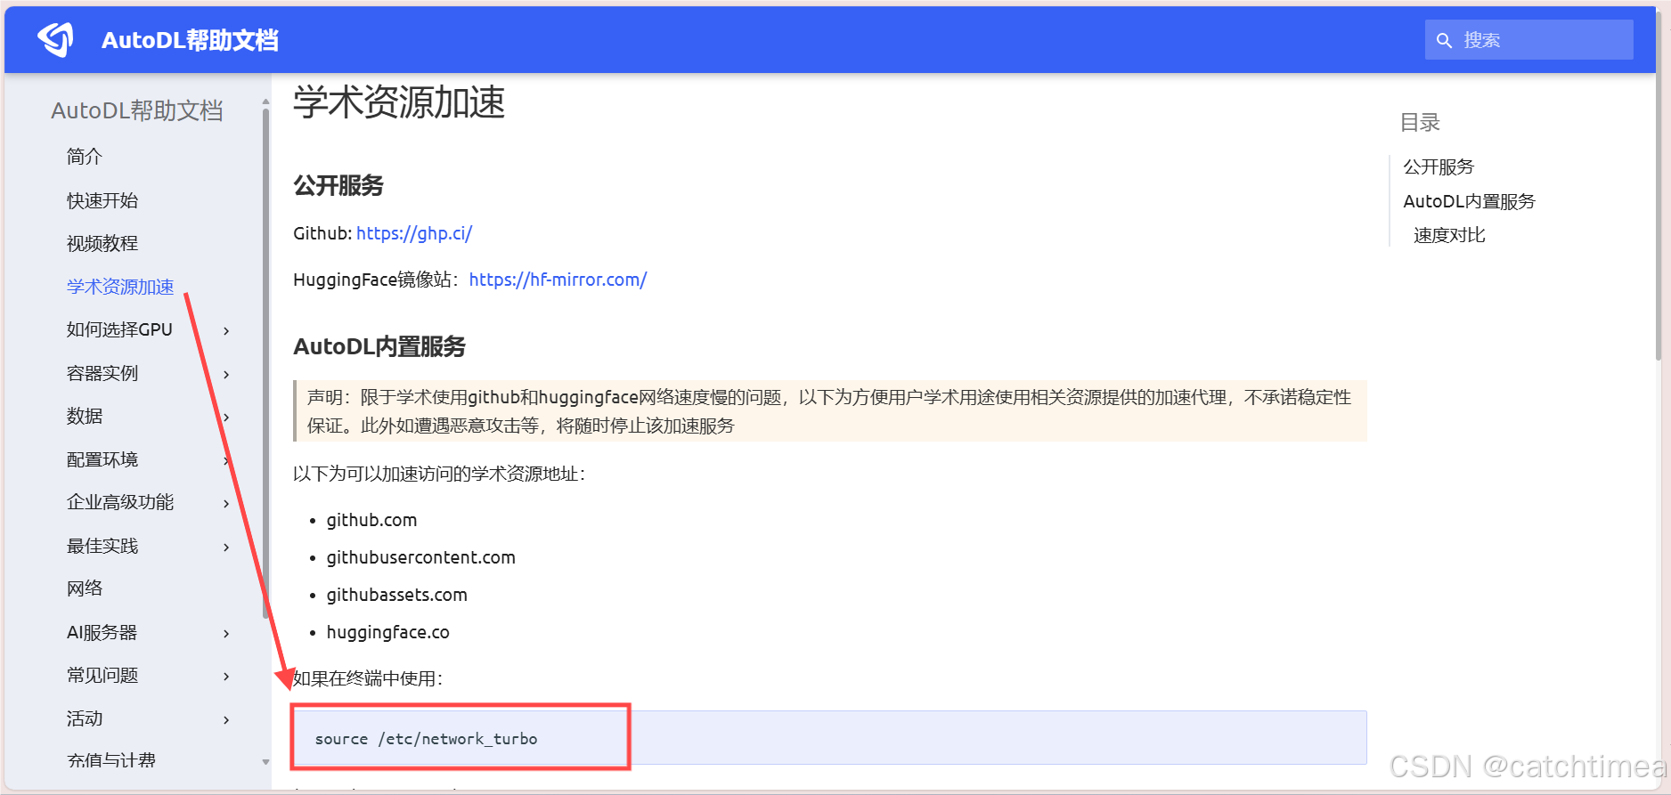Jump to AutoDL内置服务 in table of contents

[x=1470, y=201]
